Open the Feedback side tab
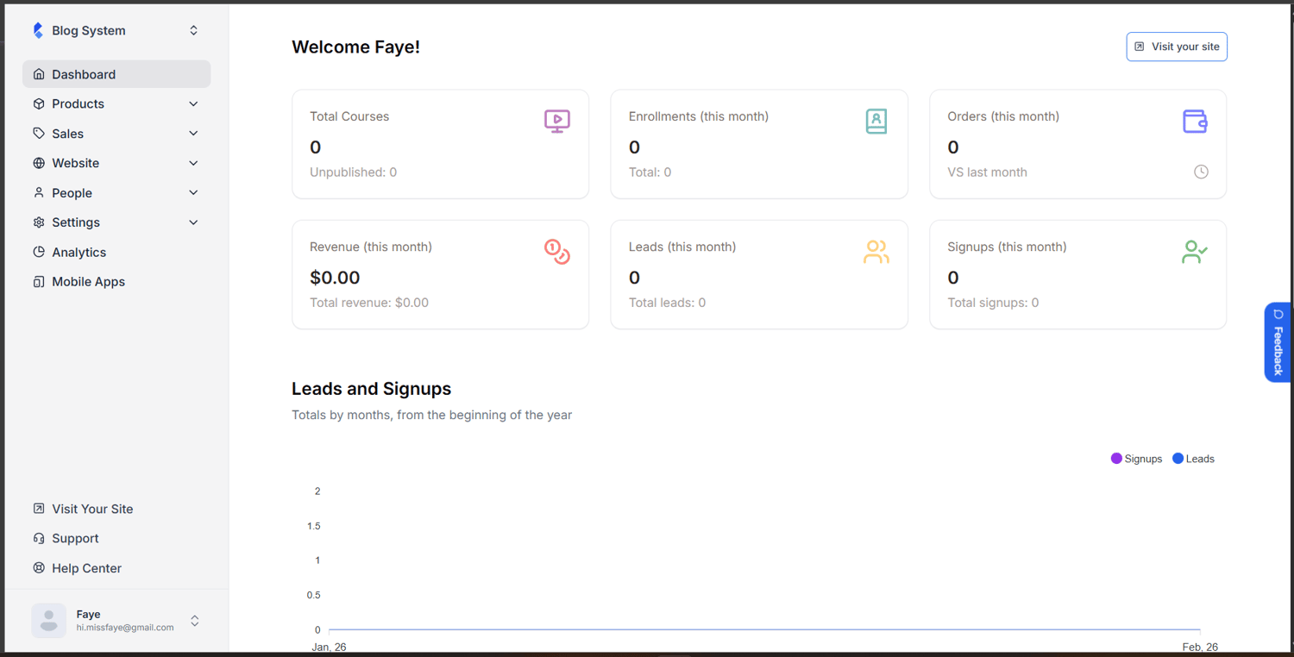The height and width of the screenshot is (657, 1294). [x=1278, y=342]
